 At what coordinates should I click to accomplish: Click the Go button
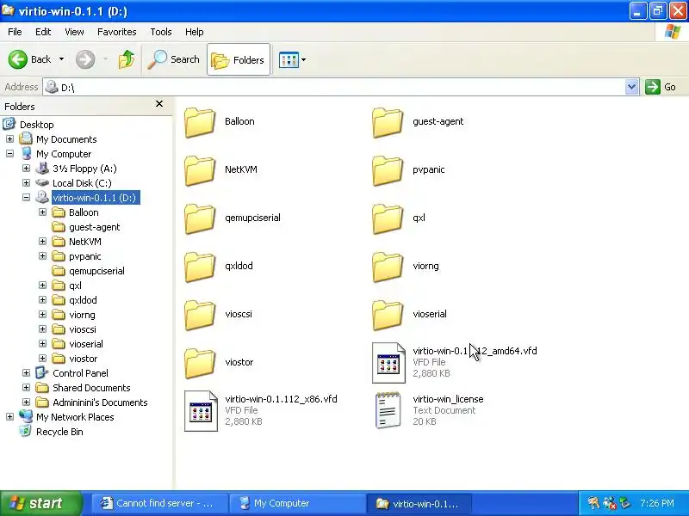click(x=661, y=87)
